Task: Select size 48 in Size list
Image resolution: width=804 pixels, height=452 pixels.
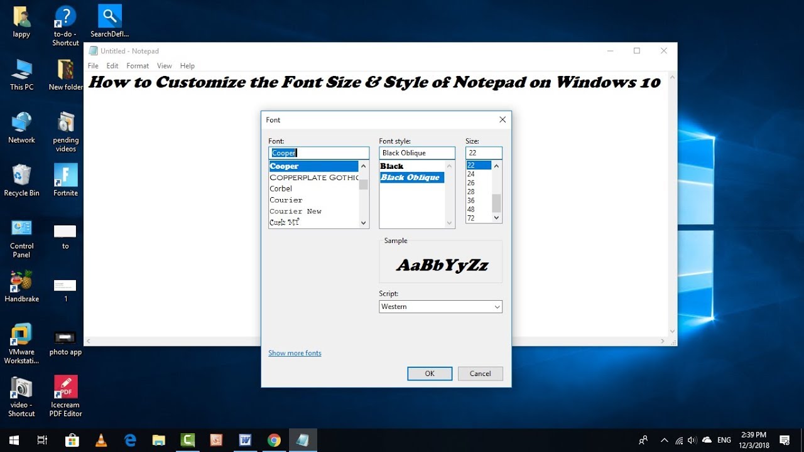Action: tap(479, 209)
